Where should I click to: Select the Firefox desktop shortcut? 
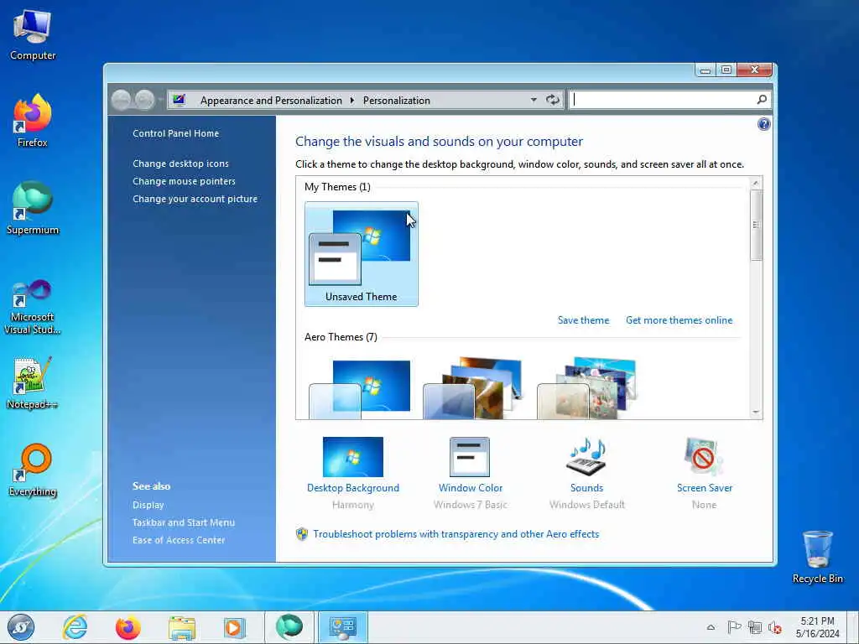tap(33, 121)
